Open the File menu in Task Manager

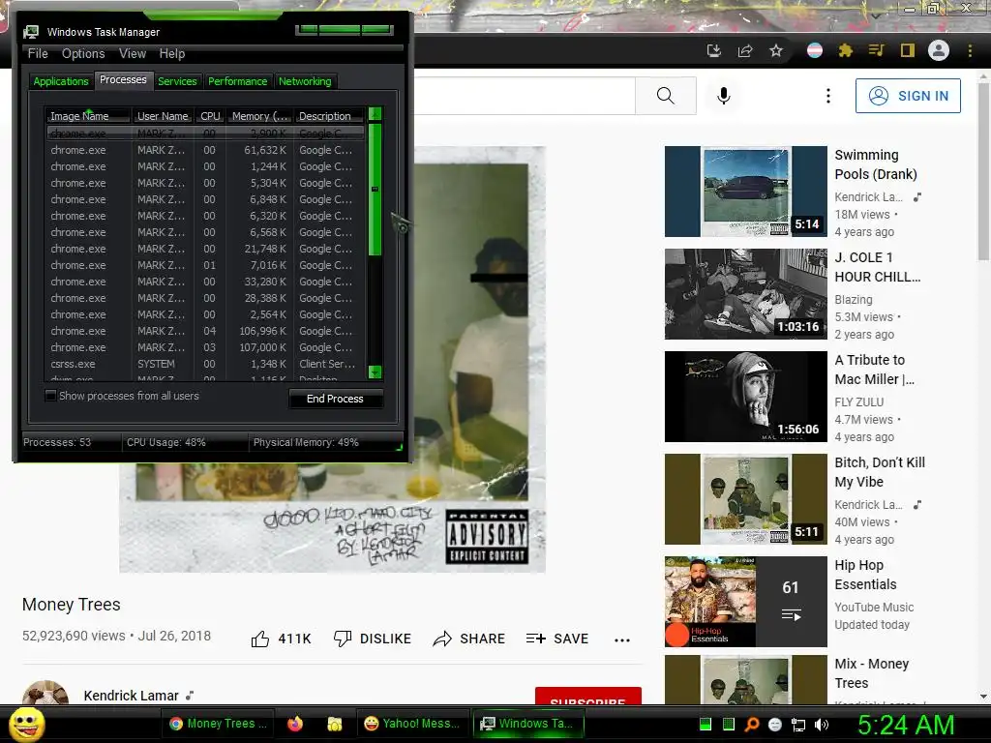38,54
